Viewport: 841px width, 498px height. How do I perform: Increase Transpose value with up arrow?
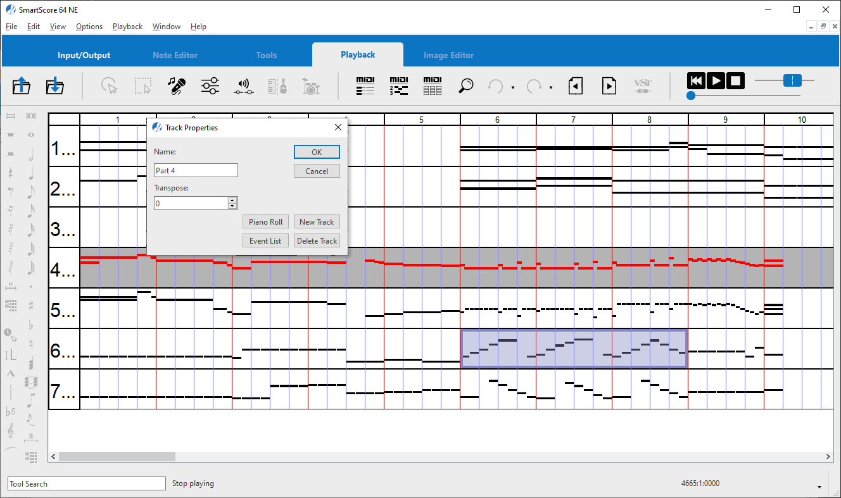pyautogui.click(x=232, y=200)
